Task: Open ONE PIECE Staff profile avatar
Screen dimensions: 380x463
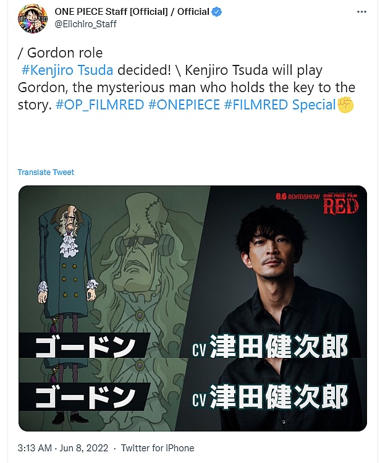Action: (33, 19)
